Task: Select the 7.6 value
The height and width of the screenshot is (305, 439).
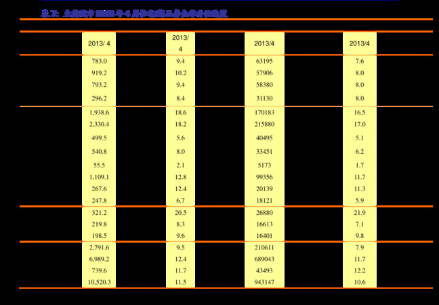Action: (x=360, y=61)
